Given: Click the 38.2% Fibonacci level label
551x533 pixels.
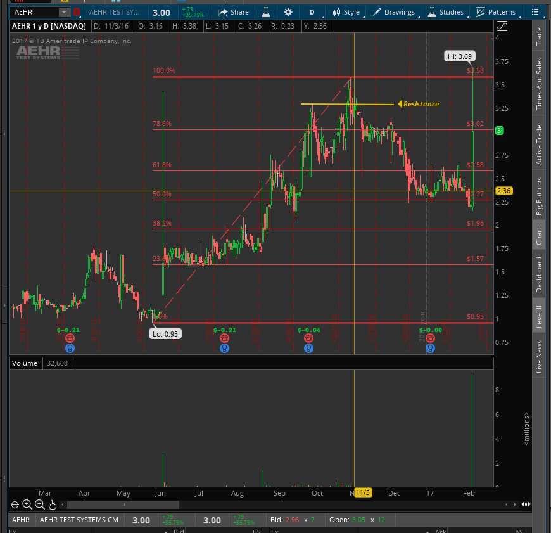Looking at the screenshot, I should (162, 223).
